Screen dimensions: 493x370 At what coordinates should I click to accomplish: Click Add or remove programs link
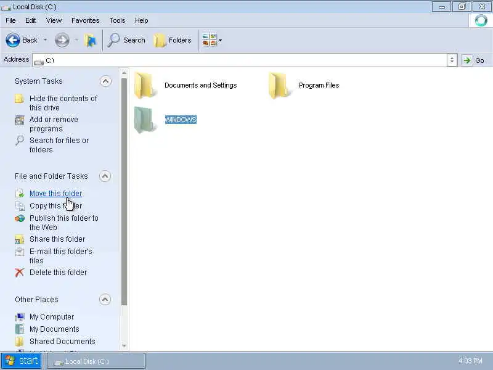tap(54, 124)
